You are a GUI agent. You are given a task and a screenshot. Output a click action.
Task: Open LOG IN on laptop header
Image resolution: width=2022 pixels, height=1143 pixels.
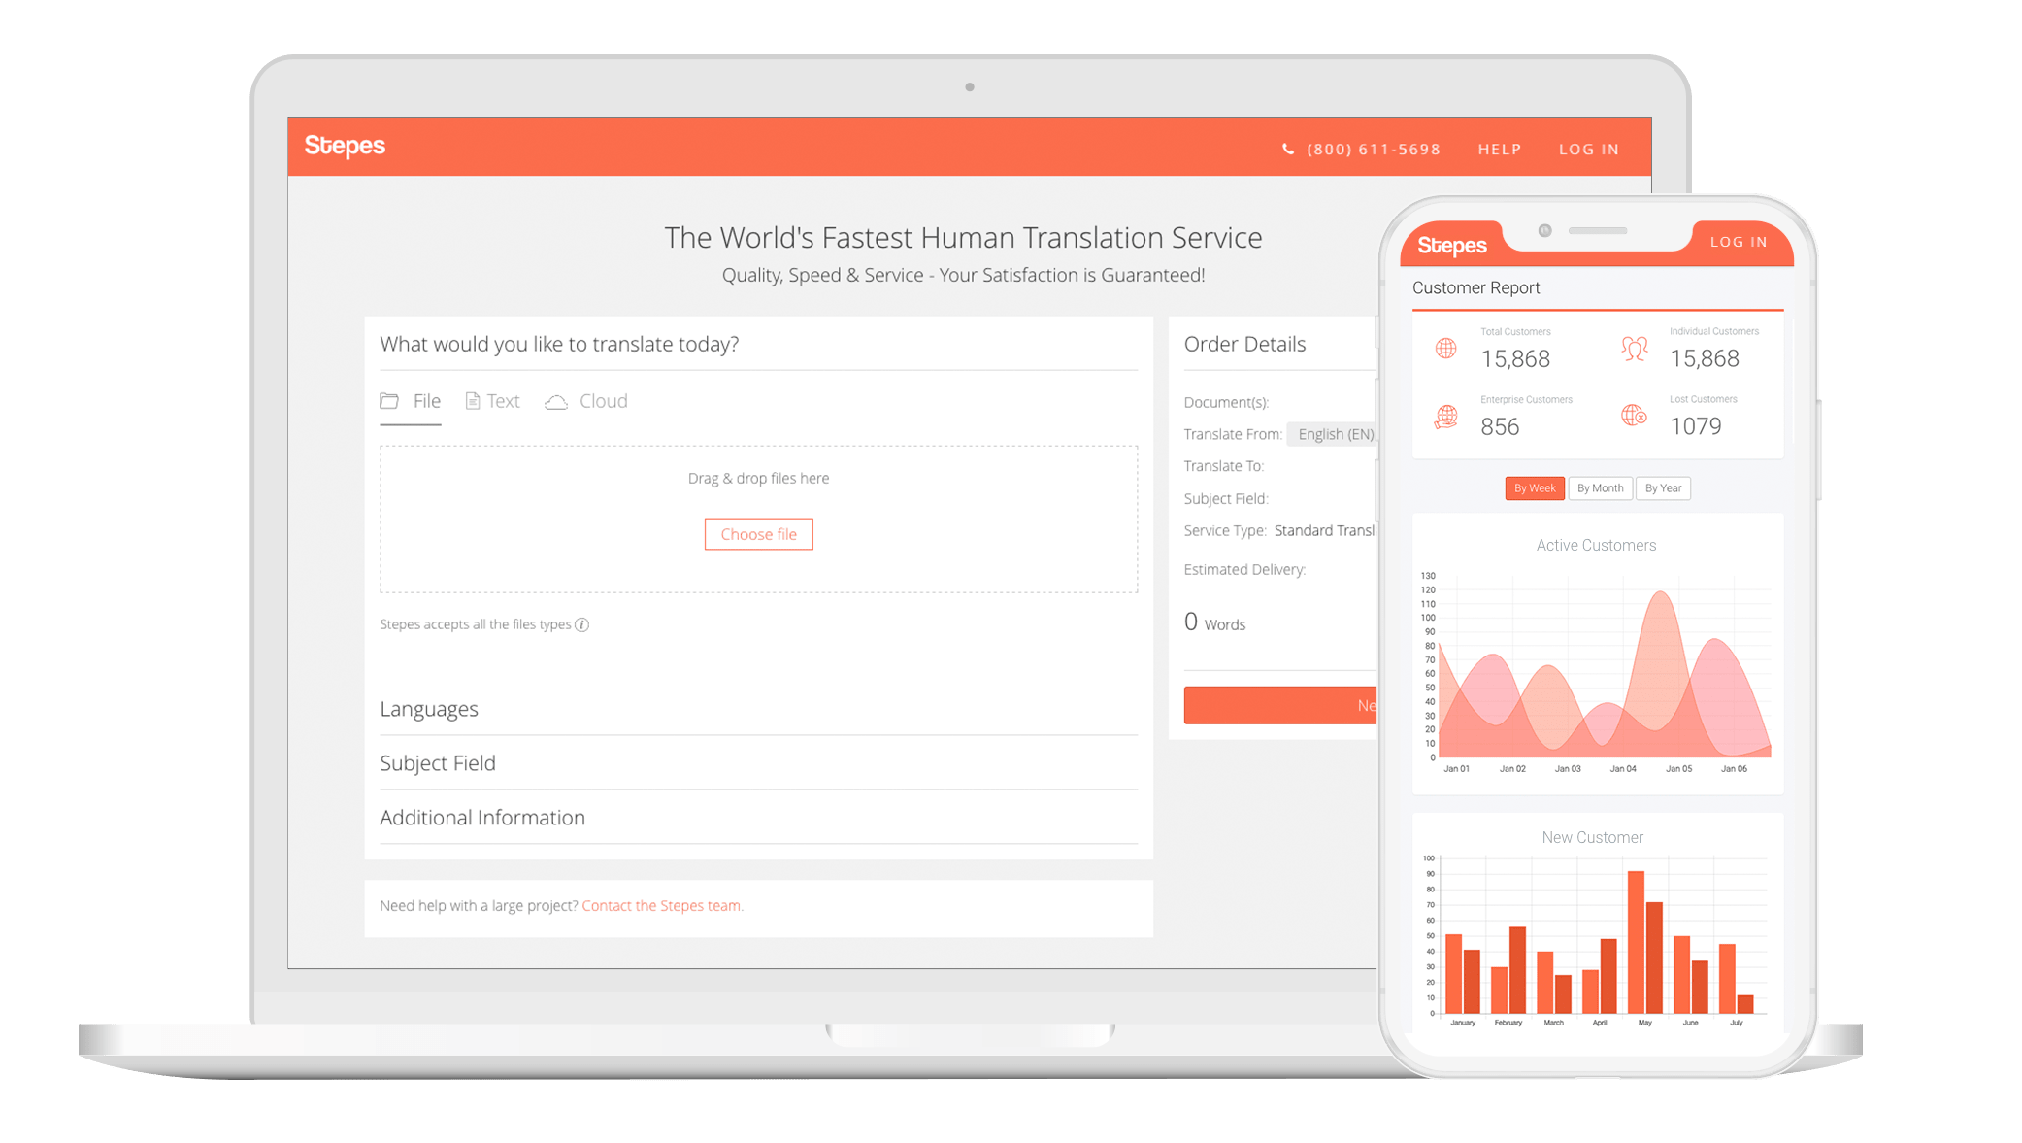[x=1589, y=150]
